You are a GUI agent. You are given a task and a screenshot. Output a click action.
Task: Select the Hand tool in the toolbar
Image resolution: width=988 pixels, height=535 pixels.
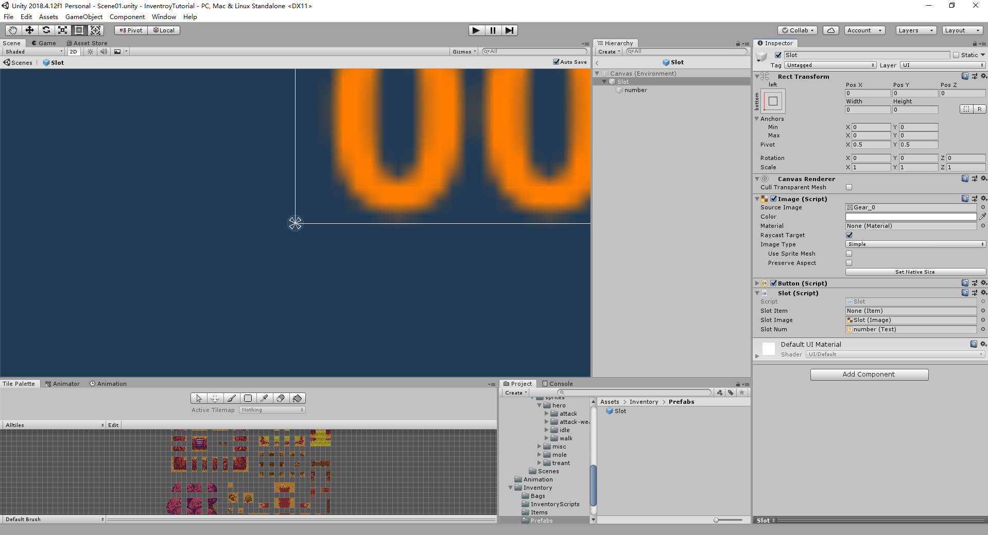click(12, 30)
